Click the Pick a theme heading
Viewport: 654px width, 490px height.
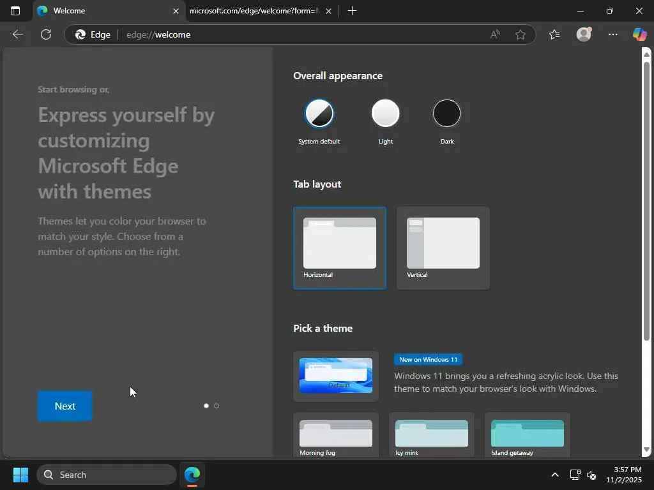click(323, 329)
